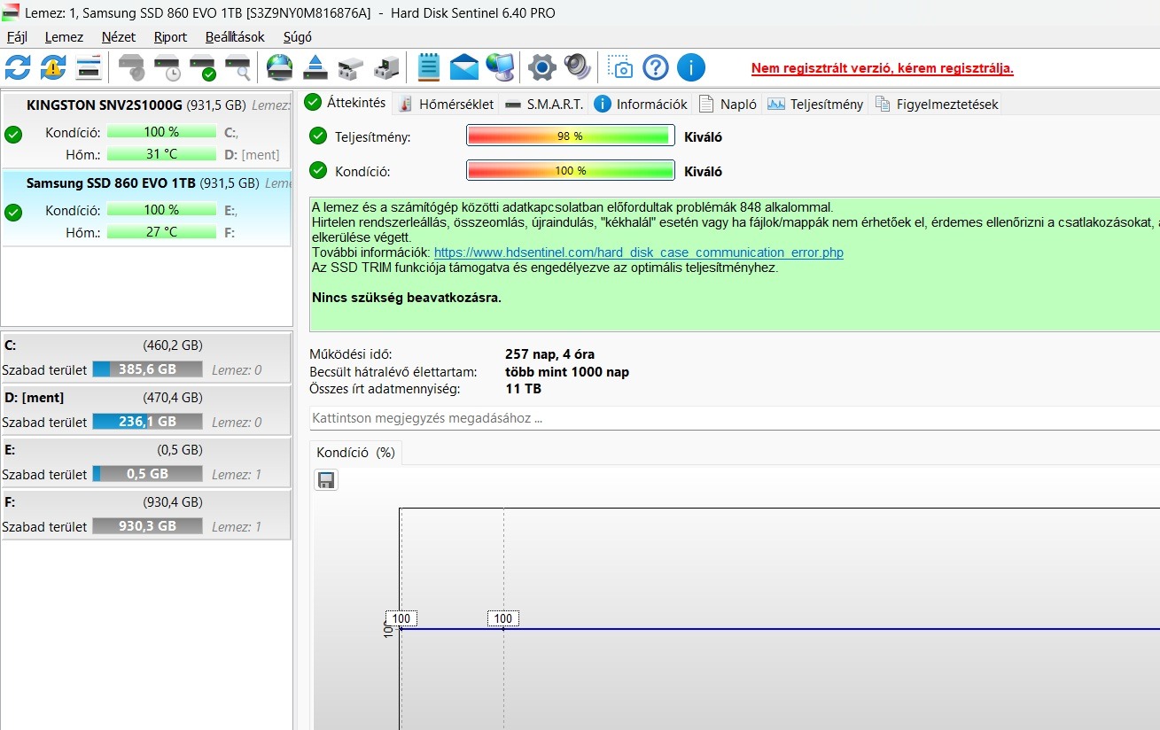Click green check icon beside Teljesítmény
This screenshot has width=1160, height=730.
[x=318, y=136]
